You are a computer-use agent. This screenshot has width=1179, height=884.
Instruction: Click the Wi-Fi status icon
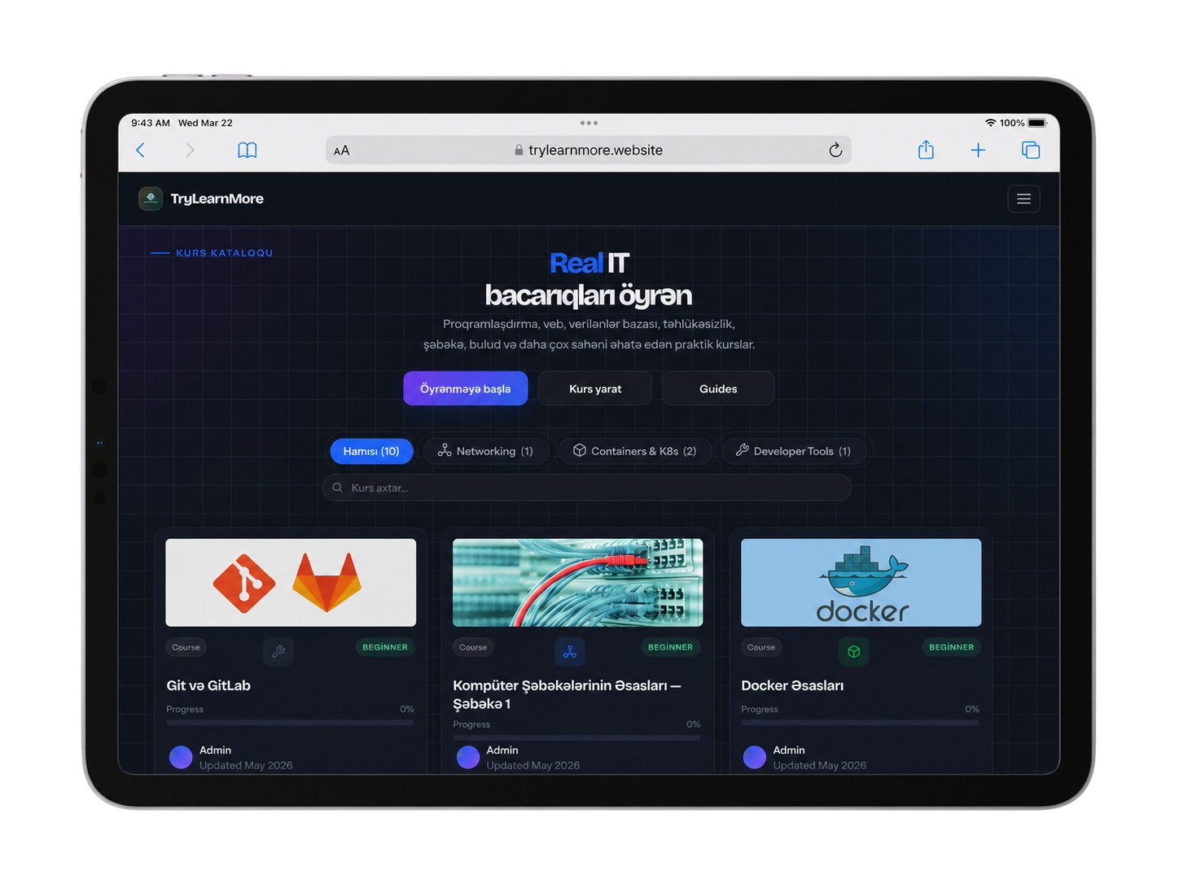(990, 123)
